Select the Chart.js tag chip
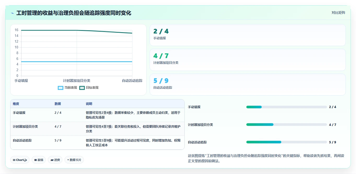The height and width of the screenshot is (174, 356). coord(20,160)
